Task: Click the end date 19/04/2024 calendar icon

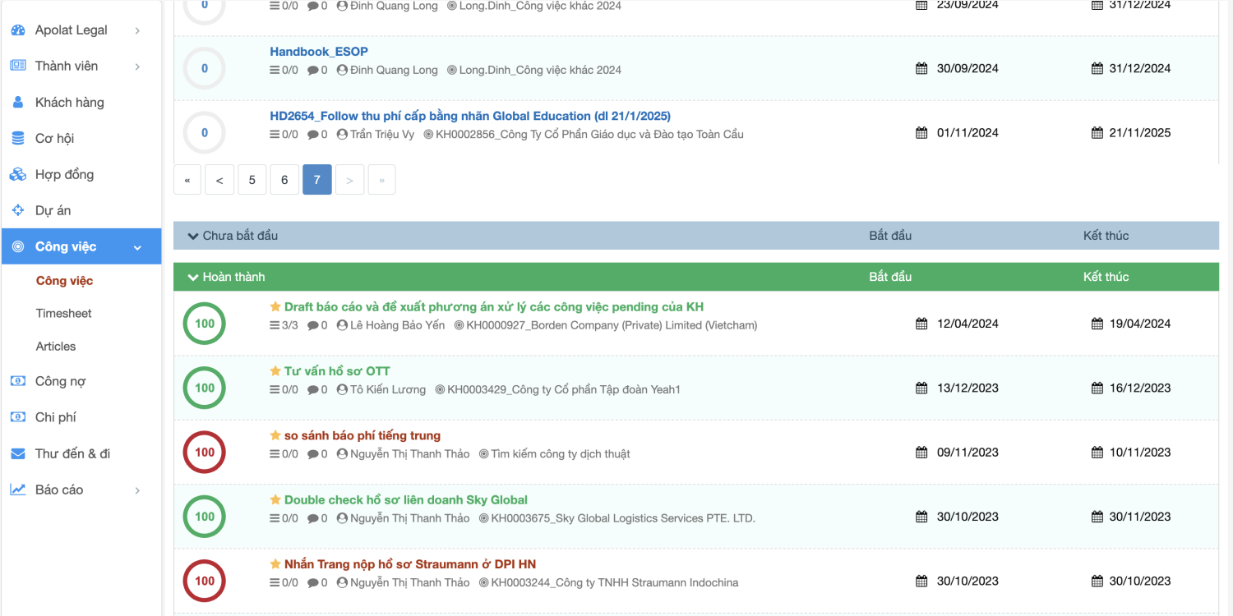Action: pos(1097,324)
